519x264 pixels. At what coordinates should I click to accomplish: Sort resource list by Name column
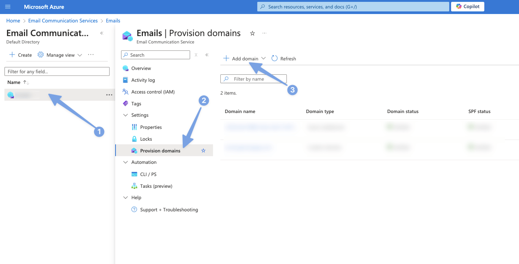pos(18,82)
